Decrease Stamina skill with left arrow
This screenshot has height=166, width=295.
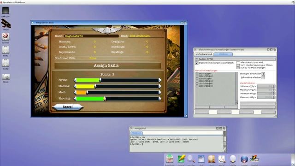(75, 86)
